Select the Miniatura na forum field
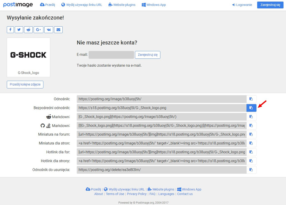286x205 pixels. pos(161,134)
